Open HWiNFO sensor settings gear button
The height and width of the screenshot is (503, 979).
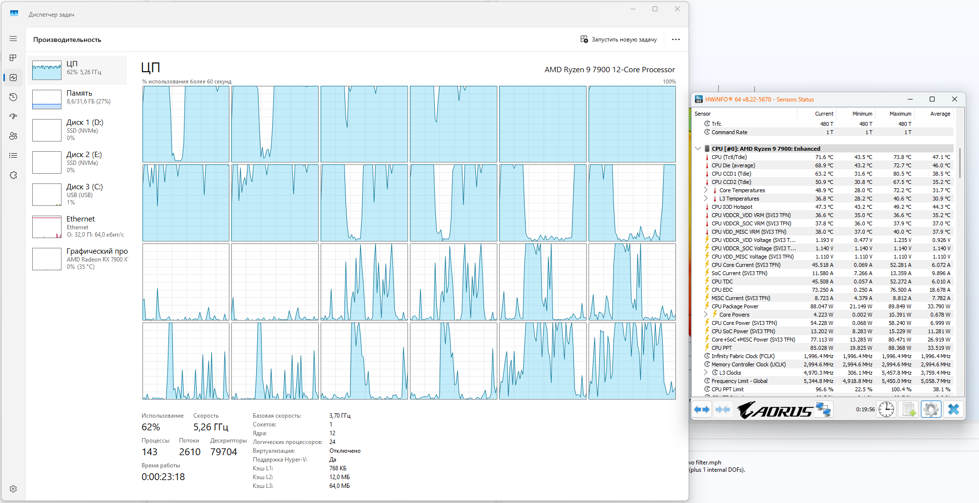[931, 409]
